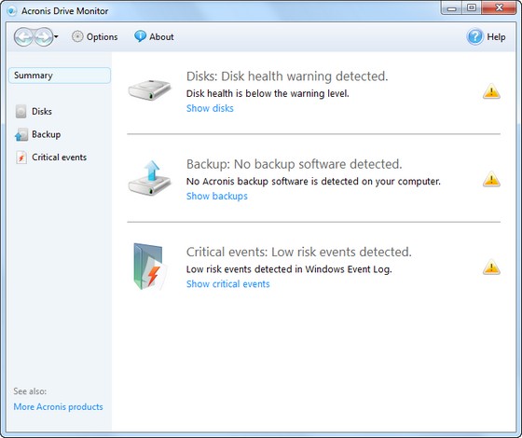Click the warning triangle for Critical events
Image resolution: width=522 pixels, height=438 pixels.
click(x=491, y=267)
